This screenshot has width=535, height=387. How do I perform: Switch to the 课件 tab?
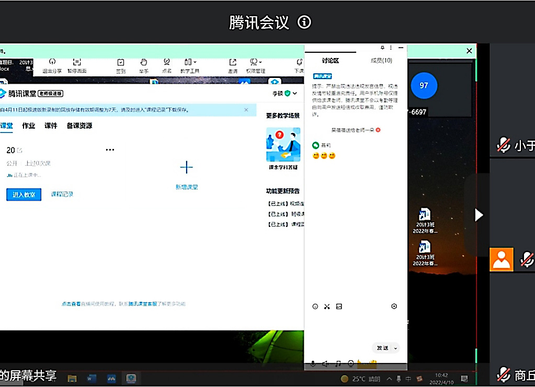coord(51,126)
